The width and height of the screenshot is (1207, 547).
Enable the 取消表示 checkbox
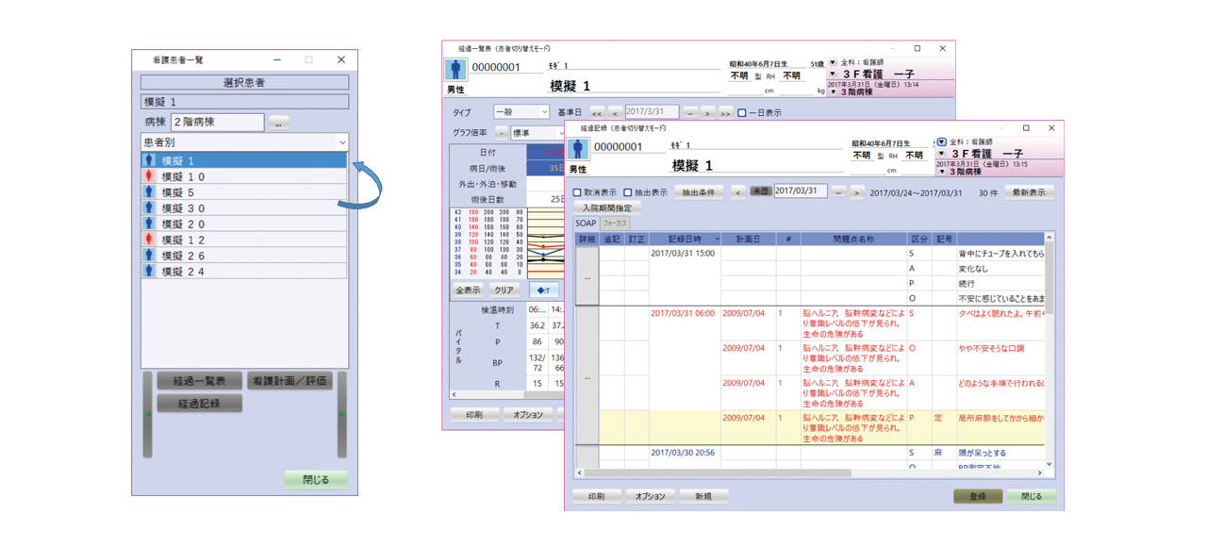pyautogui.click(x=578, y=192)
